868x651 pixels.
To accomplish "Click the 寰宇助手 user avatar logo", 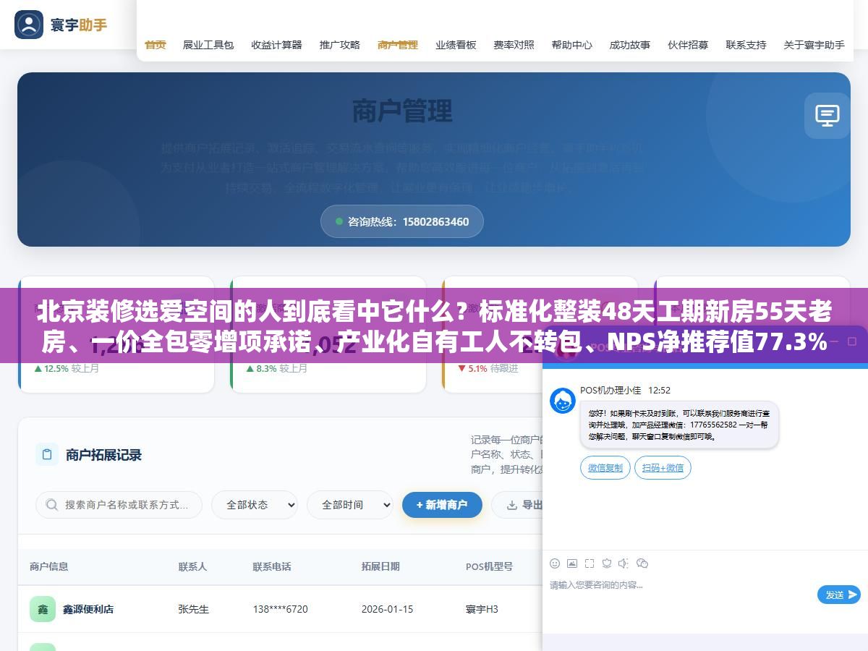I will [29, 25].
